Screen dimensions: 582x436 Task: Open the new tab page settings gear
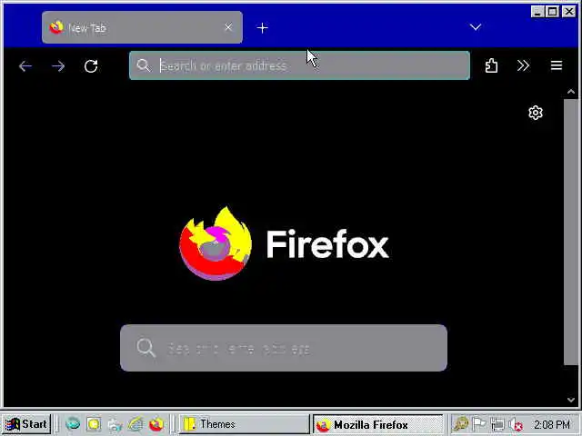tap(536, 113)
